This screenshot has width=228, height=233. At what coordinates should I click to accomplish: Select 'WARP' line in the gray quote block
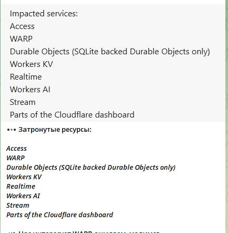(21, 39)
